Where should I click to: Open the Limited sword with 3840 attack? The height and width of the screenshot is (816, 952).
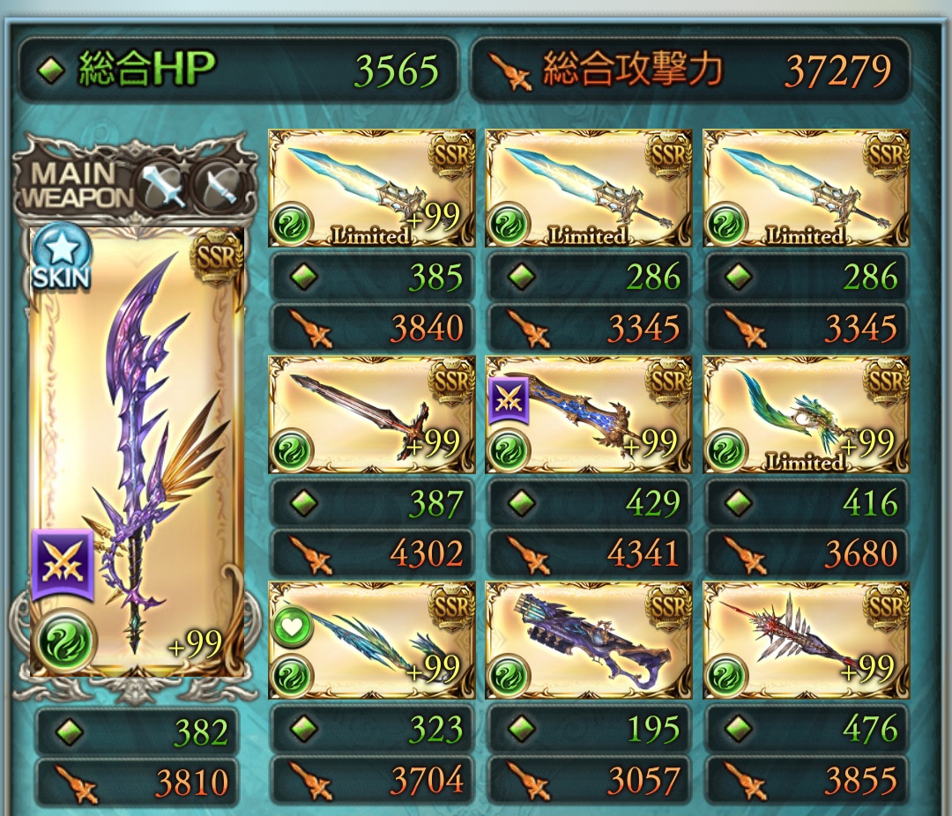pos(372,189)
